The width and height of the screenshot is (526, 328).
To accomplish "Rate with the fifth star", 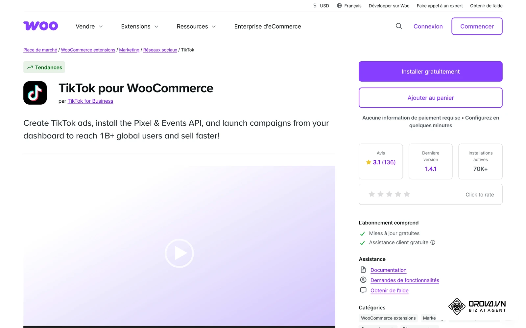I will pyautogui.click(x=407, y=194).
